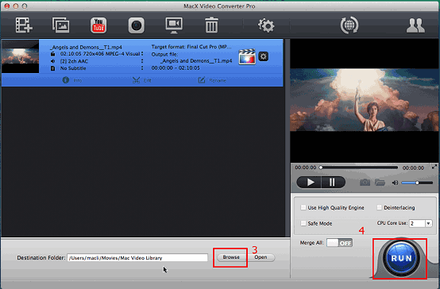Image resolution: width=440 pixels, height=289 pixels.
Task: Open the snapshot folder icon
Action: click(380, 183)
